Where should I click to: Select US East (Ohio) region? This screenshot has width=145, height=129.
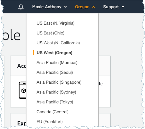[x=50, y=33]
